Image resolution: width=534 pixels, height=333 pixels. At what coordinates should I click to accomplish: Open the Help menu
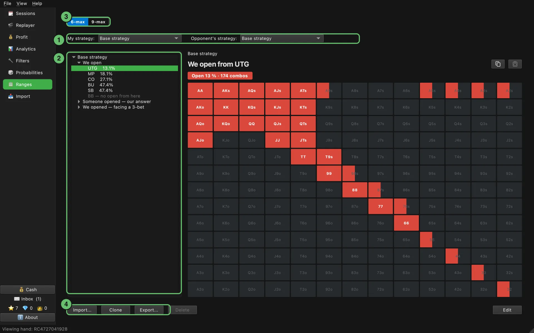click(x=37, y=3)
